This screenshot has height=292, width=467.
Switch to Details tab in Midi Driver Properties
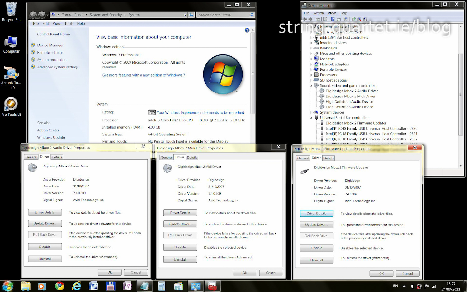192,158
